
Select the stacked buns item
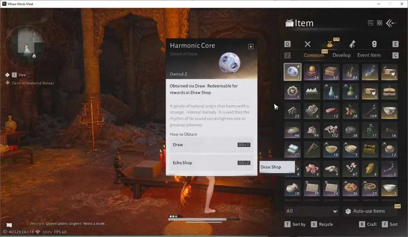(x=389, y=91)
